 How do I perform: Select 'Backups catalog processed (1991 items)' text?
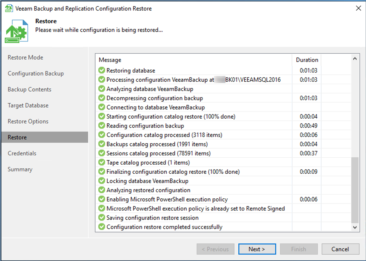157,144
